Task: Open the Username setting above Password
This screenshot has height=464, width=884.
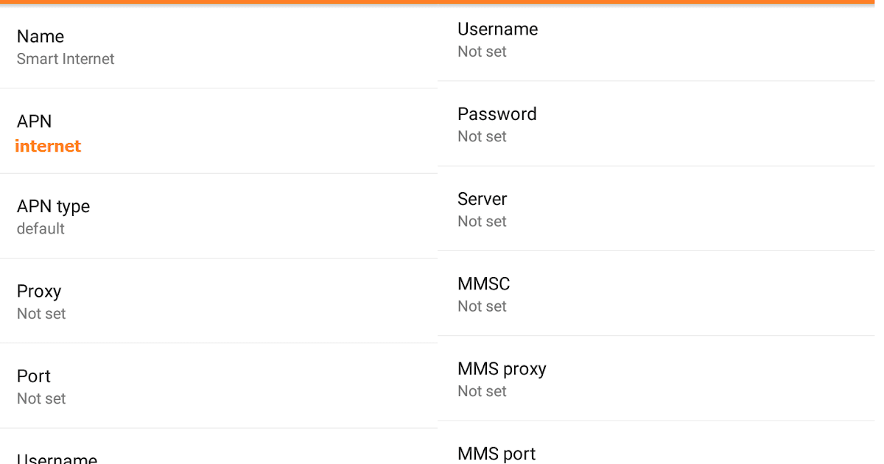Action: pos(497,29)
